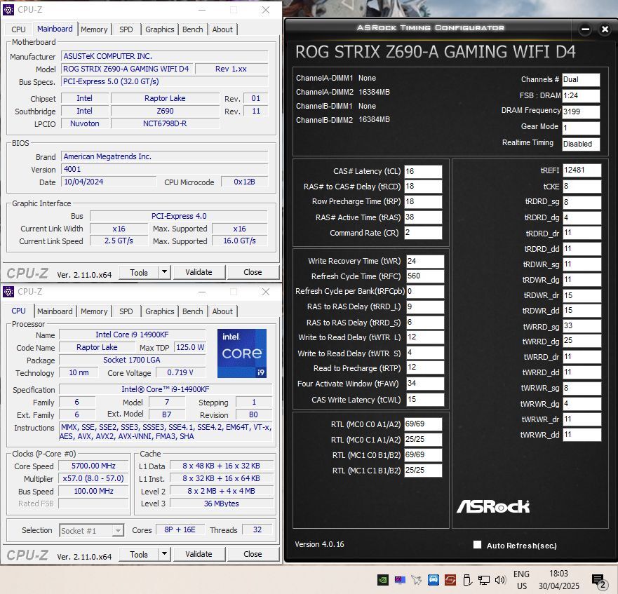Open the volume speaker tray icon

pos(500,580)
